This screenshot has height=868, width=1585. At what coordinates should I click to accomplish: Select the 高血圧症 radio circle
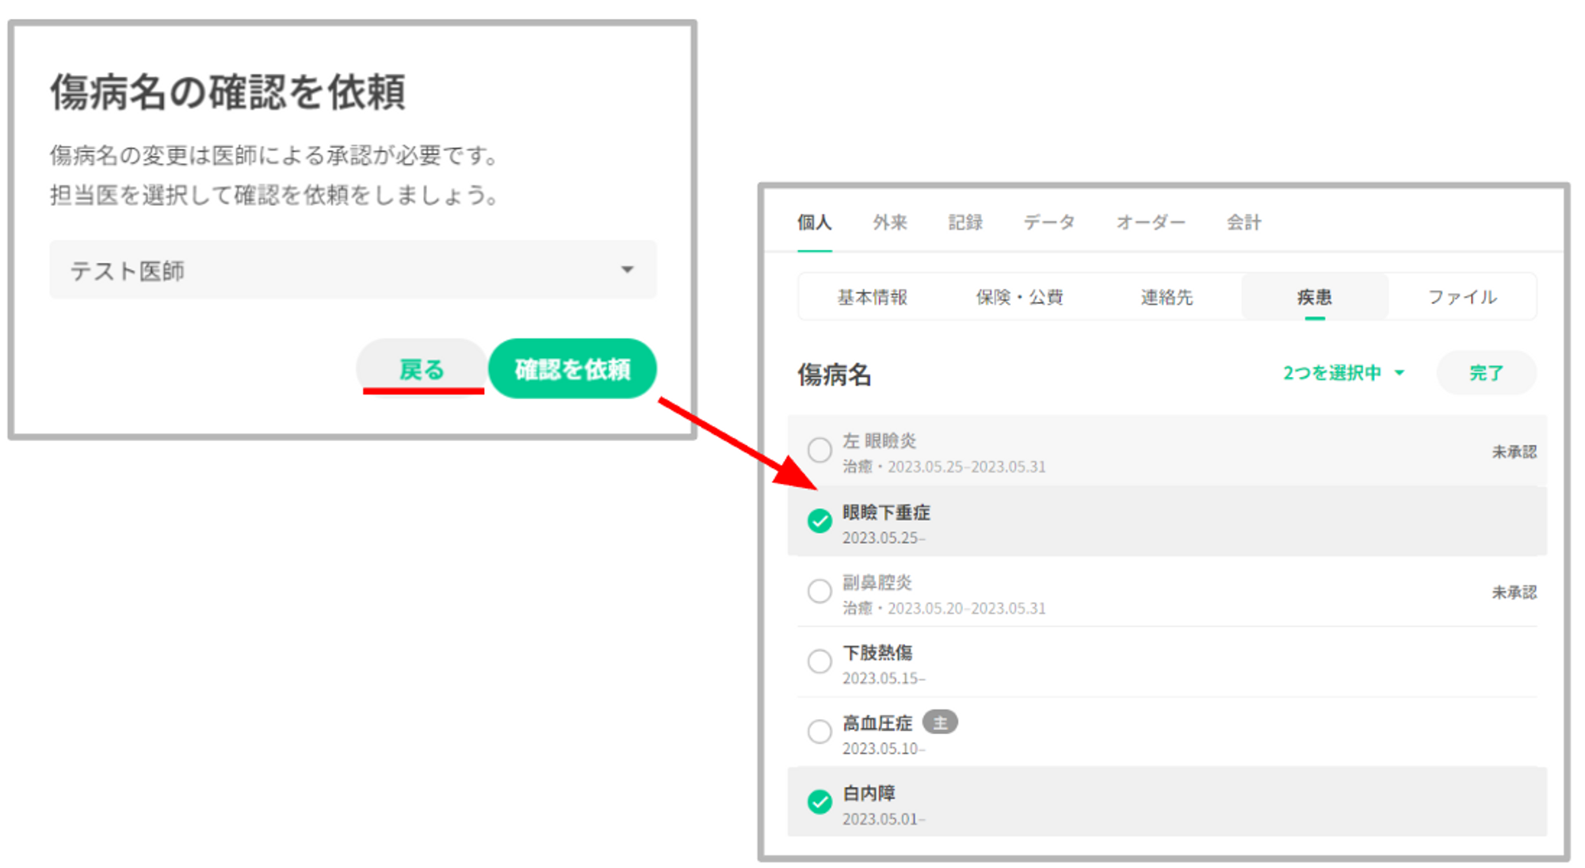pos(819,731)
